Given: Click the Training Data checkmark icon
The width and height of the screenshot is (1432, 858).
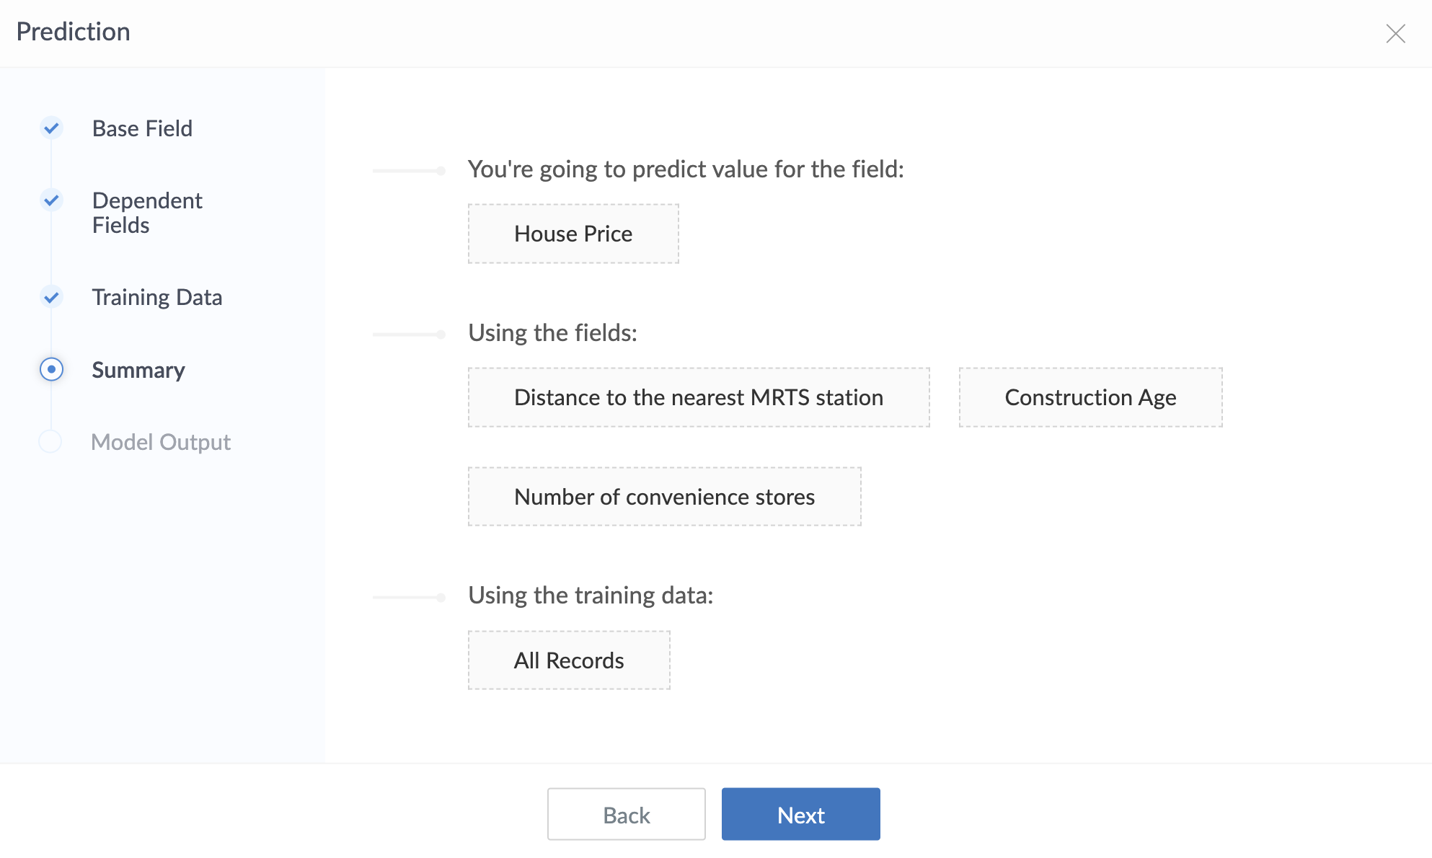Looking at the screenshot, I should click(x=51, y=297).
